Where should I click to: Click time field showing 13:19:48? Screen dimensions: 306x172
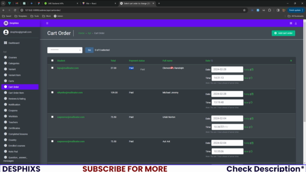click(228, 102)
